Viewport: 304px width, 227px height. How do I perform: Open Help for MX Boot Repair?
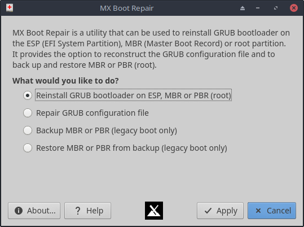[x=87, y=211]
